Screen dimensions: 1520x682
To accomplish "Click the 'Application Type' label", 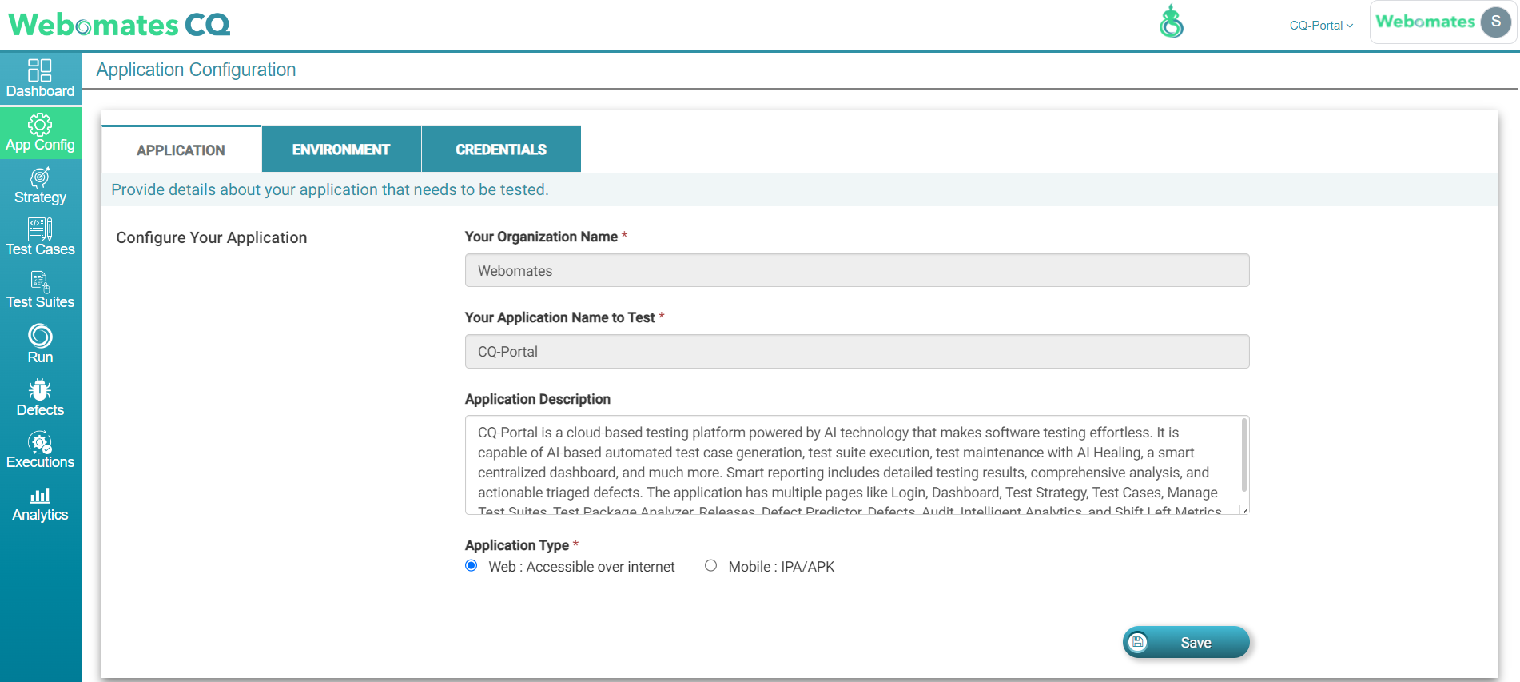I will pyautogui.click(x=517, y=545).
